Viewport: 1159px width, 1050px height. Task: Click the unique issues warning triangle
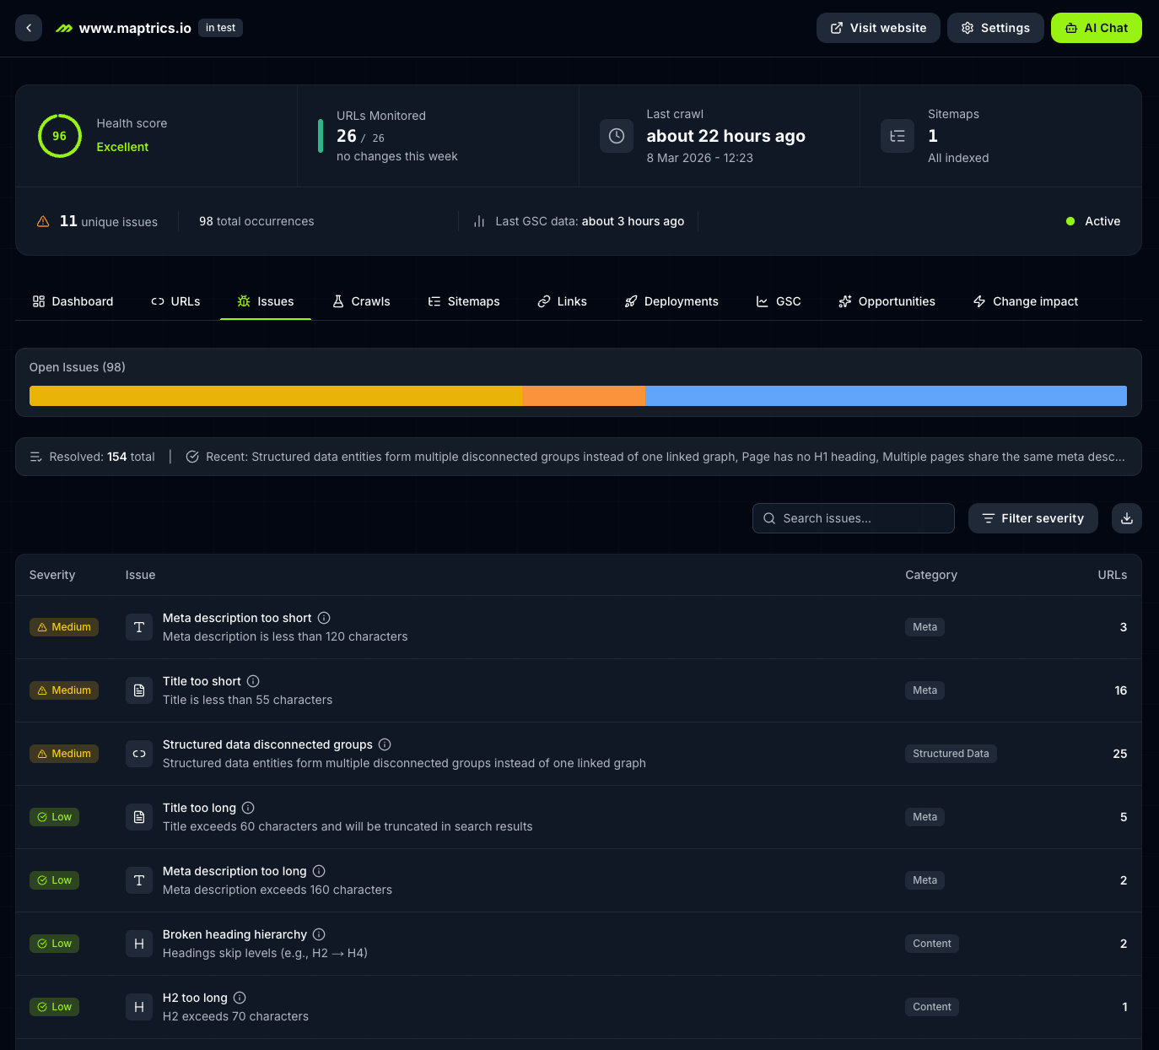click(43, 221)
